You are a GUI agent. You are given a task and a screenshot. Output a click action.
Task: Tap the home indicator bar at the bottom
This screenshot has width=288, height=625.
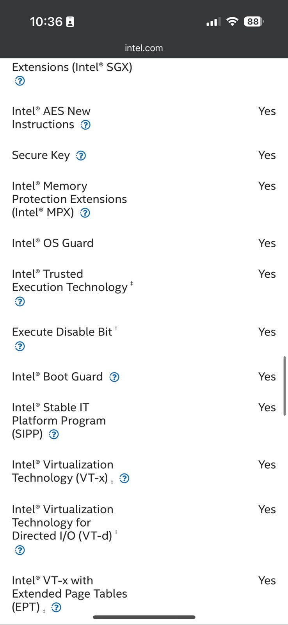click(x=144, y=617)
